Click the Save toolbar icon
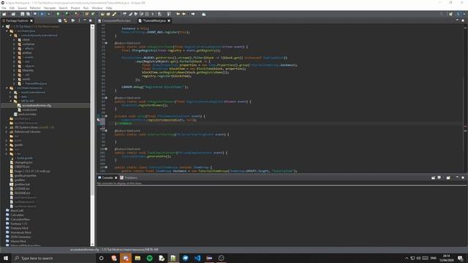The image size is (468, 263). coord(23,14)
